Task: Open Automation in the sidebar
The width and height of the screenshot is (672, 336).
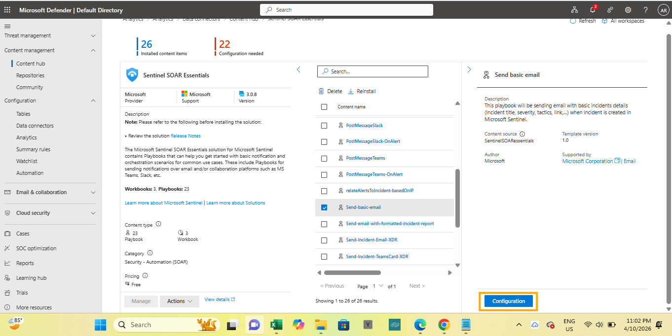Action: 30,173
